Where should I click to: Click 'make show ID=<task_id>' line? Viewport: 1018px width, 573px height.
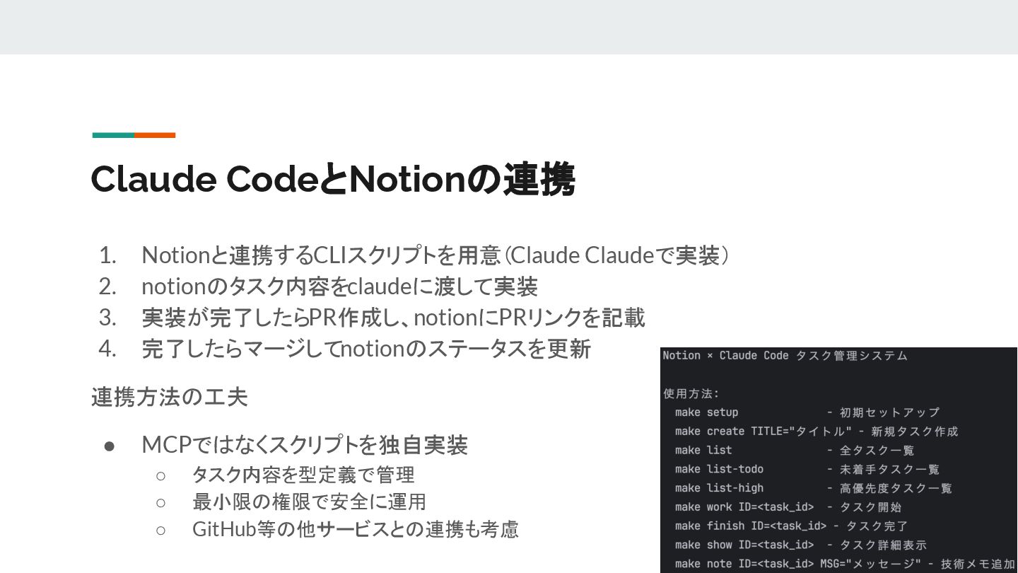(x=801, y=545)
